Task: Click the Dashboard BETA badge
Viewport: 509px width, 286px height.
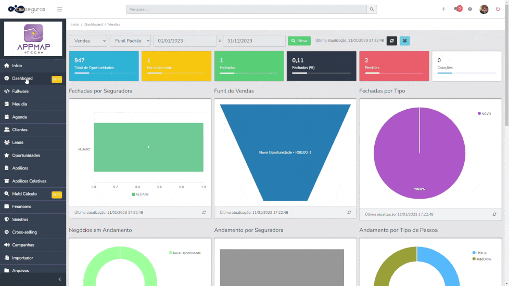Action: coord(57,79)
